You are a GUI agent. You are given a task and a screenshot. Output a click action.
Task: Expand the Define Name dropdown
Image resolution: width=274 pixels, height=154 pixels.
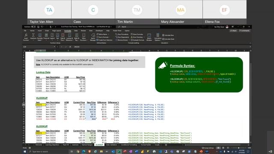point(109,34)
